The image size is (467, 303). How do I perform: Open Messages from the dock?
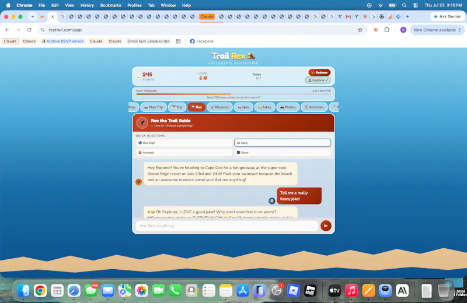[91, 291]
